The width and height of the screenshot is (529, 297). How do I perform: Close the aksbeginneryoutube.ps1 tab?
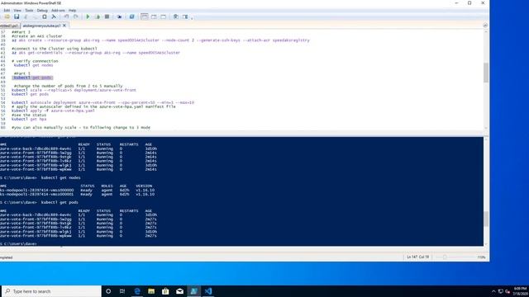coord(64,26)
